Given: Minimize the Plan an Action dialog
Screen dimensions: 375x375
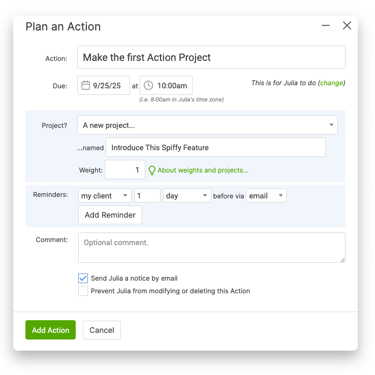Looking at the screenshot, I should tap(326, 25).
